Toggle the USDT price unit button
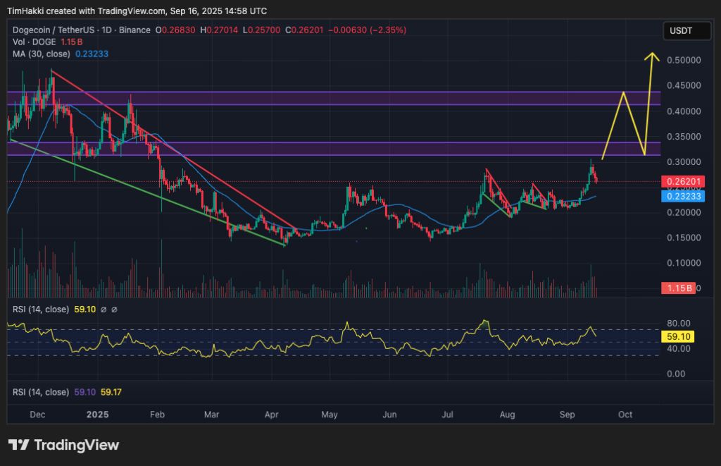 686,30
